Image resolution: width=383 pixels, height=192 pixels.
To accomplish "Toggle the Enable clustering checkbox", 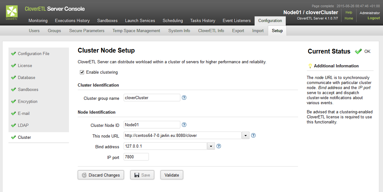I will pyautogui.click(x=82, y=72).
